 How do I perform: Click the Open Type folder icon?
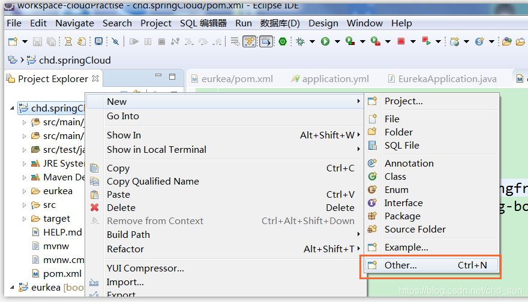pos(507,41)
